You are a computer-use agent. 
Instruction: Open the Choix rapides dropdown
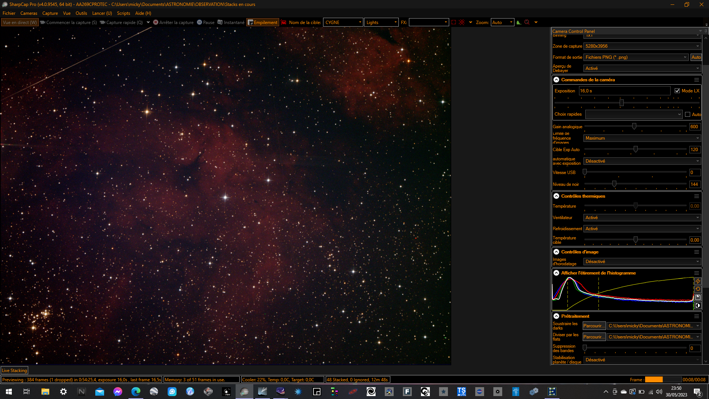(634, 115)
